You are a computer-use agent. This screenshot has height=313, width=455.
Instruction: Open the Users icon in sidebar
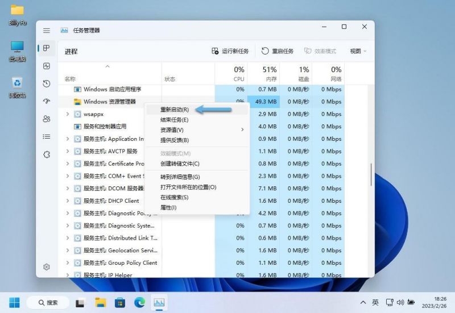47,119
